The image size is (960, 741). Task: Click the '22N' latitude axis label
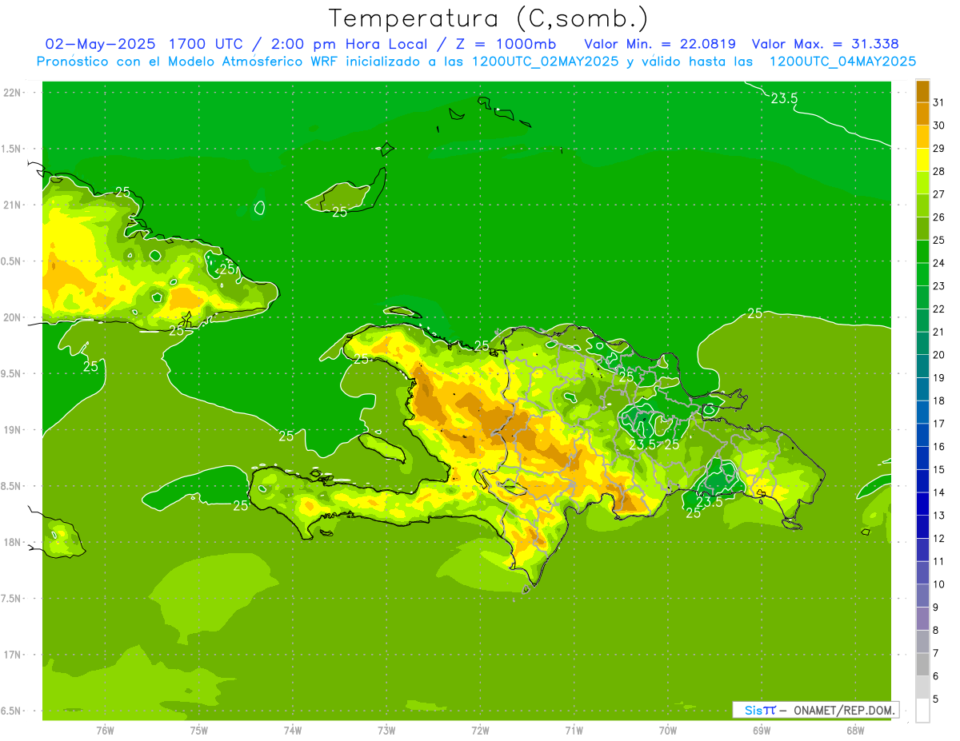[x=14, y=93]
